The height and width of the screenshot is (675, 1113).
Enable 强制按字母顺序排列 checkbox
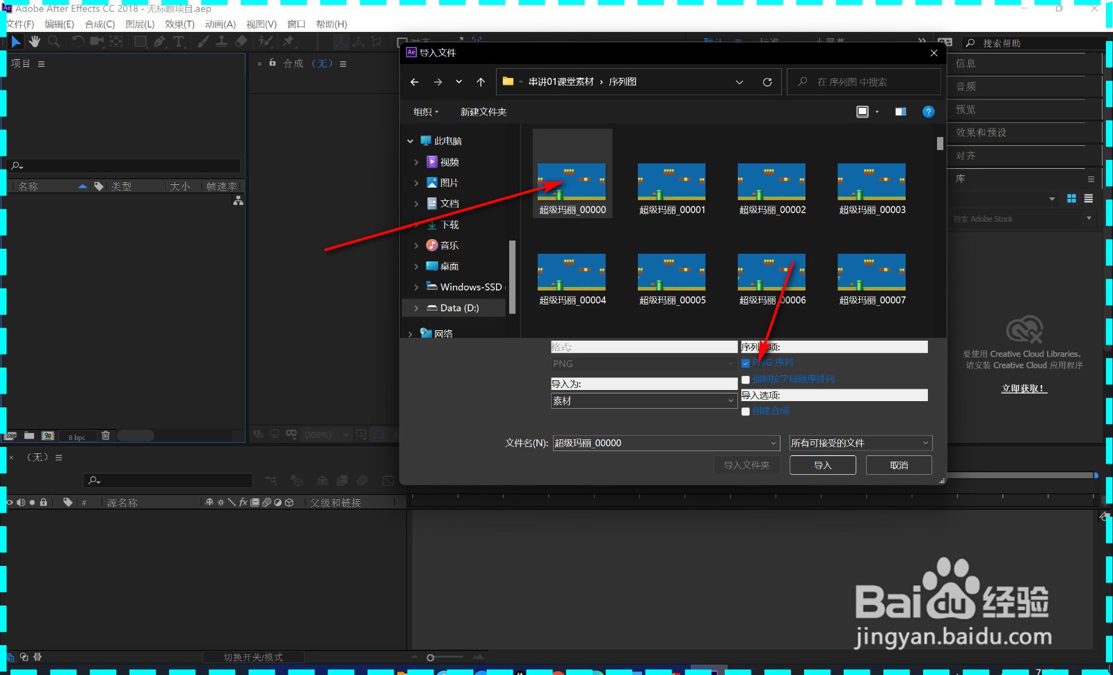[746, 380]
